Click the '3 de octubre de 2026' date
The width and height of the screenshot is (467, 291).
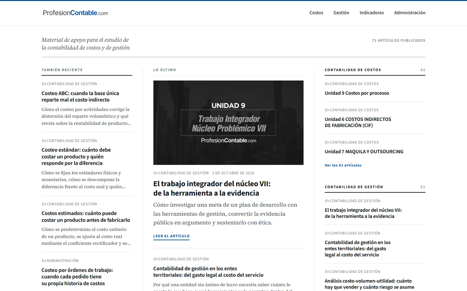[x=233, y=173]
